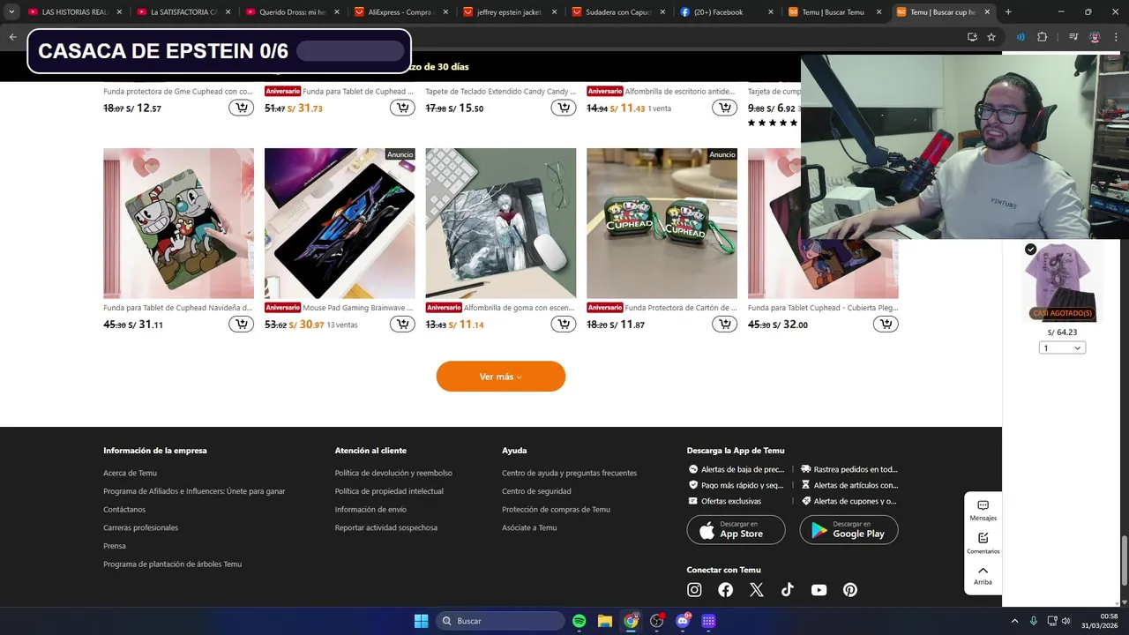Download Temu from Google Play button
This screenshot has height=635, width=1129.
pyautogui.click(x=849, y=529)
